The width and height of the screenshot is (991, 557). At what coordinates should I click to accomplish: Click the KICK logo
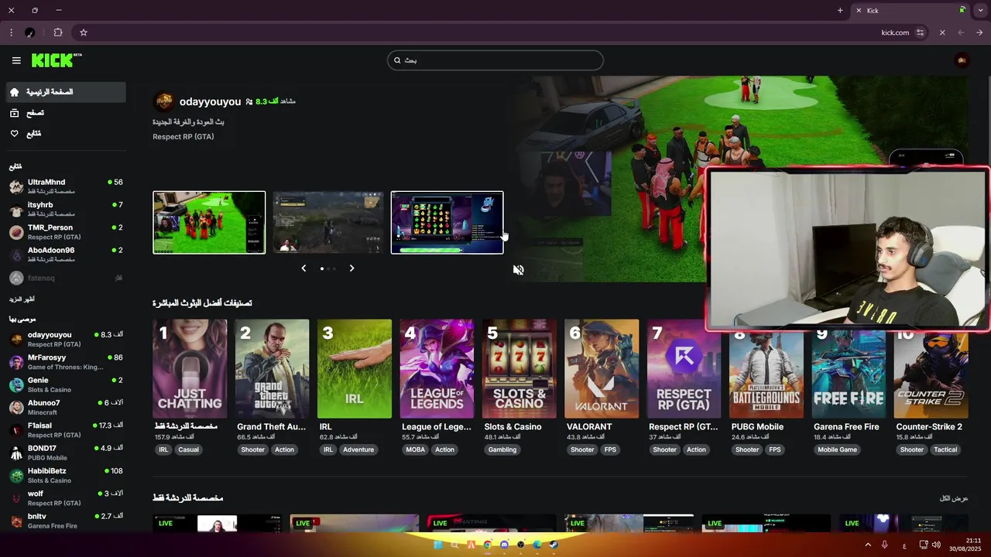point(57,60)
